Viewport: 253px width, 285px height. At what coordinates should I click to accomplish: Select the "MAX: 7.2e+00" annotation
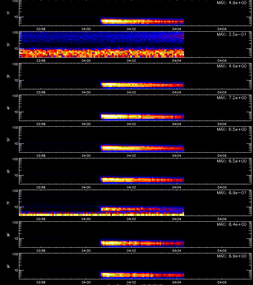coord(231,98)
